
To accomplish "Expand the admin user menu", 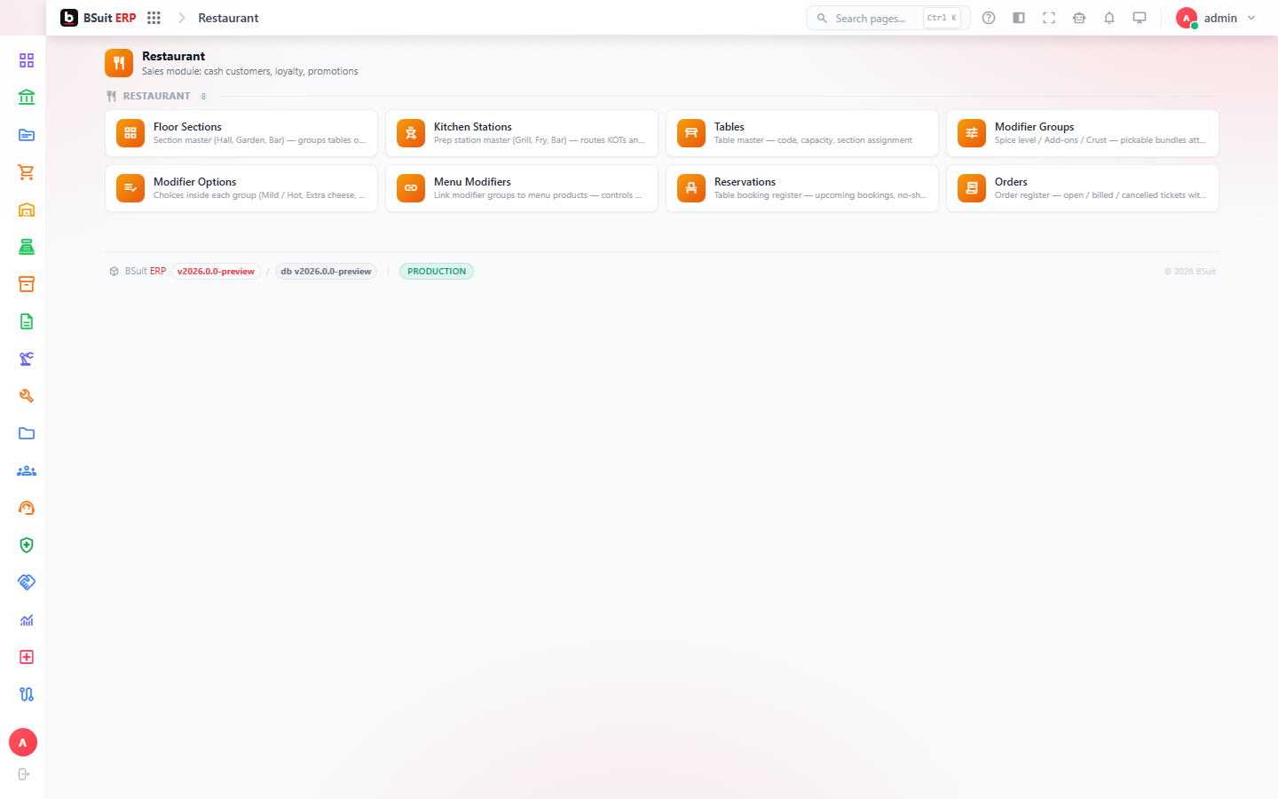I will click(1216, 18).
